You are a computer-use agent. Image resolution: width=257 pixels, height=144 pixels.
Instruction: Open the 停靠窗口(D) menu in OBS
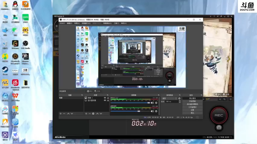tap(86, 23)
